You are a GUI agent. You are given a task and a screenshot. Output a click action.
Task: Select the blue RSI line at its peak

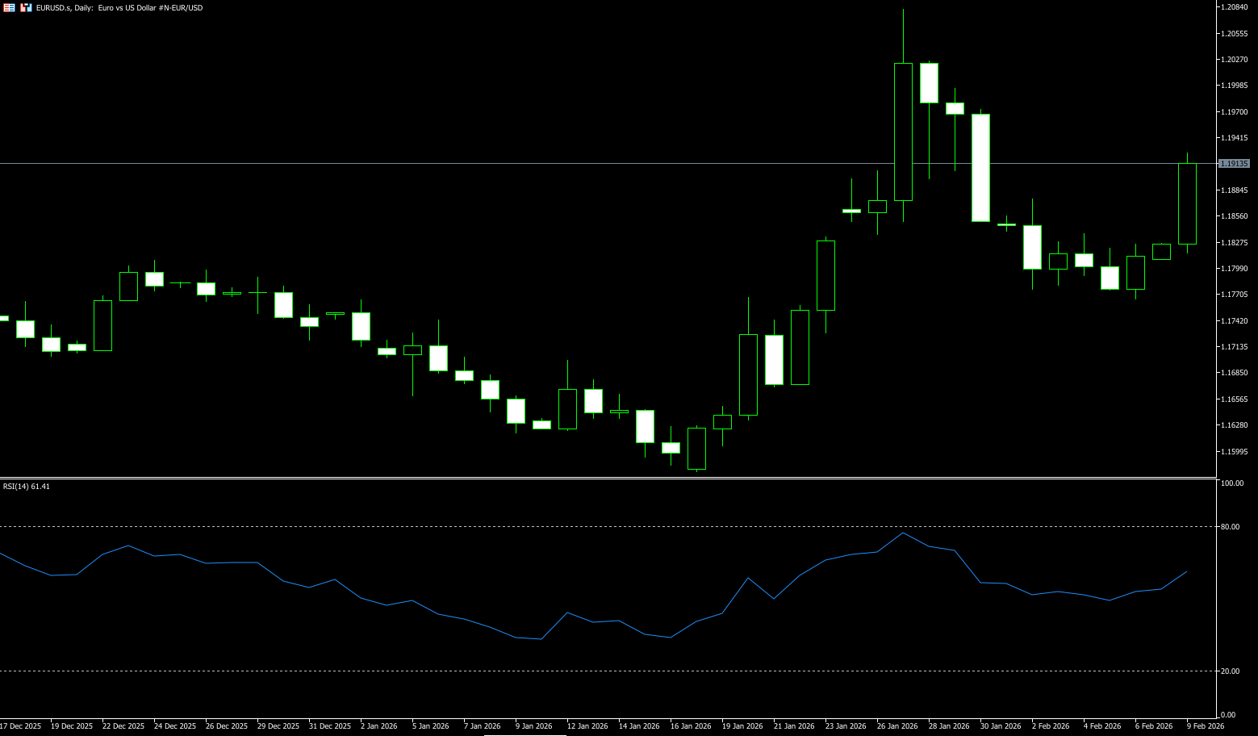(x=903, y=533)
